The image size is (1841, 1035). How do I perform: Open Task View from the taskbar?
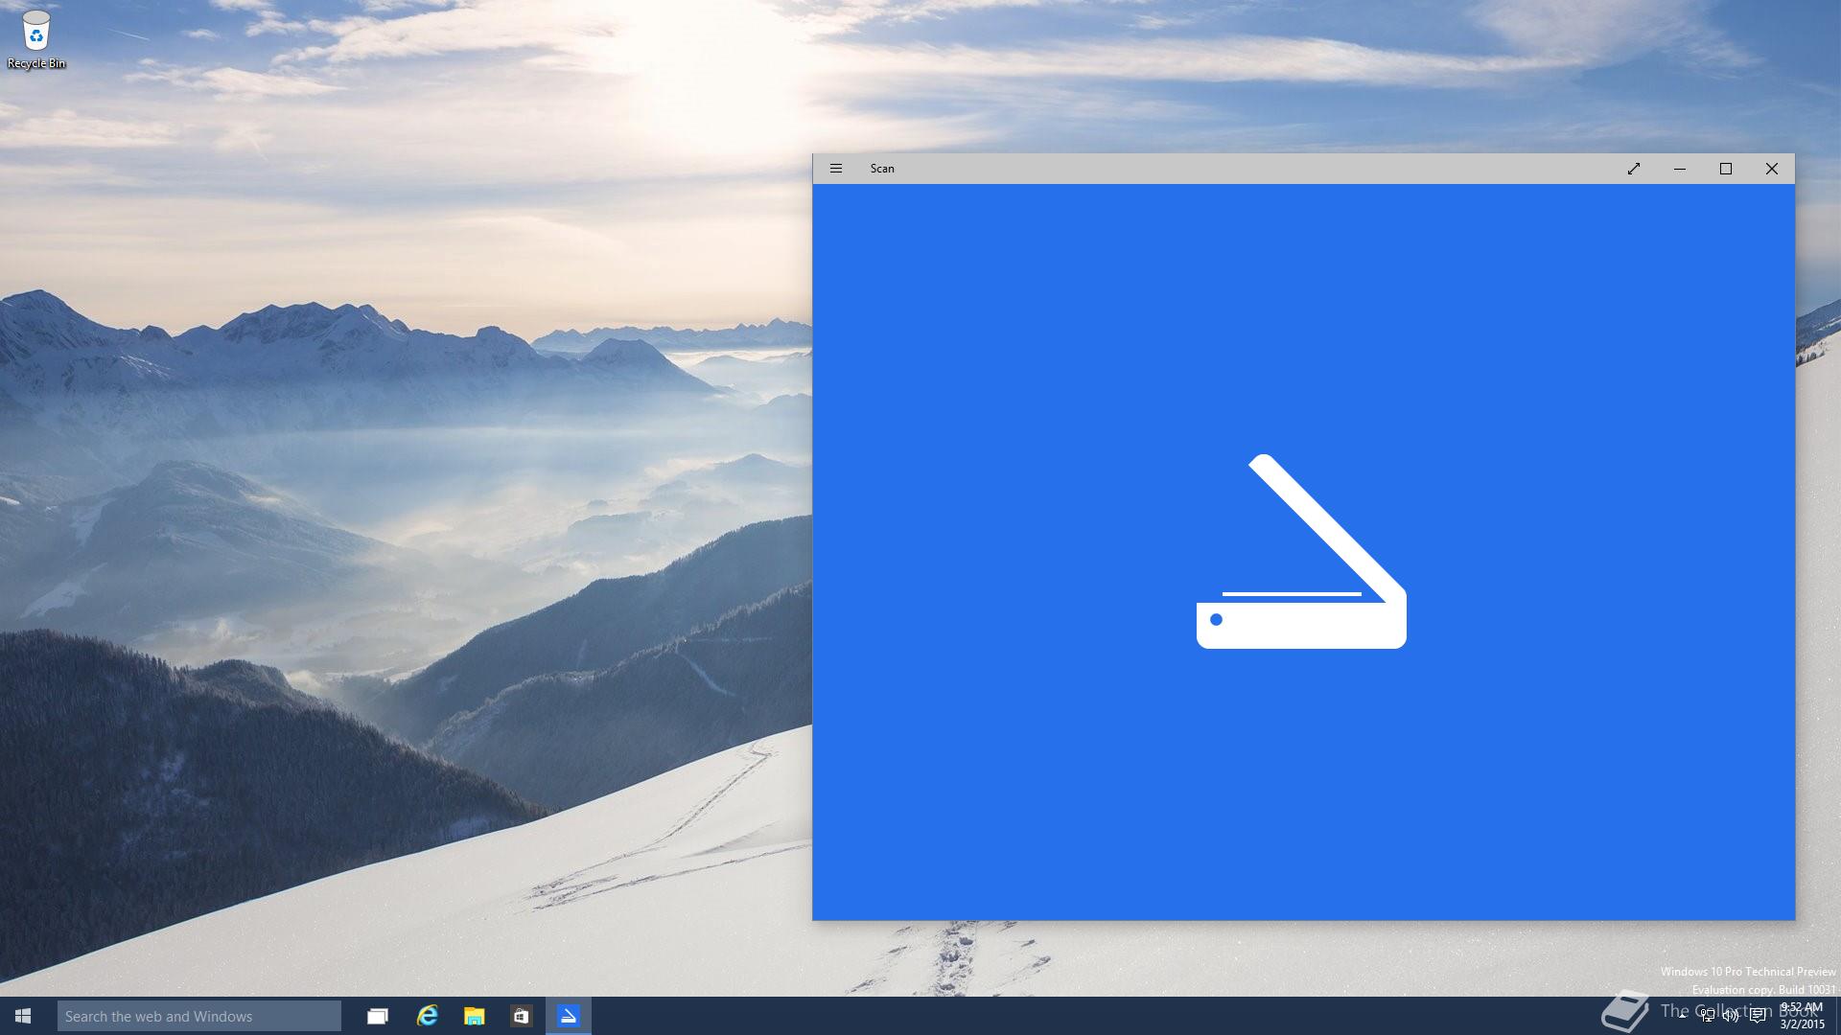(378, 1016)
